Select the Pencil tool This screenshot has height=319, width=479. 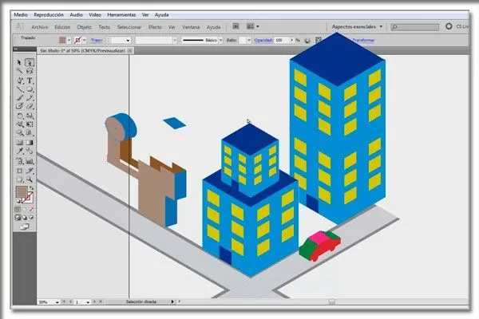click(x=30, y=98)
